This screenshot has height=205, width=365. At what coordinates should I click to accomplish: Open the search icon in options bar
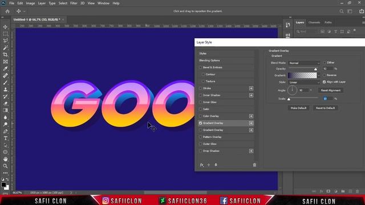point(342,11)
